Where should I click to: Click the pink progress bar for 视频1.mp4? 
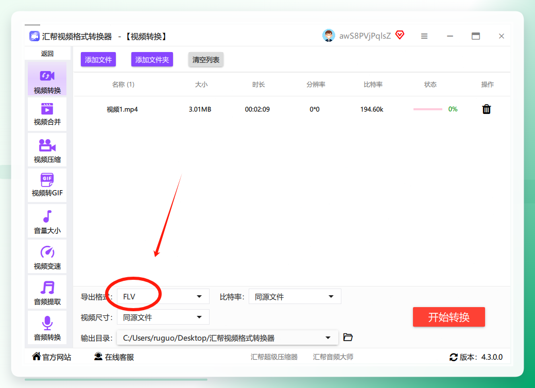point(428,109)
